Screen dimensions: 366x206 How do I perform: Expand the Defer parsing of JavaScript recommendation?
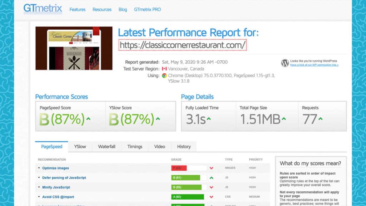[x=64, y=178]
